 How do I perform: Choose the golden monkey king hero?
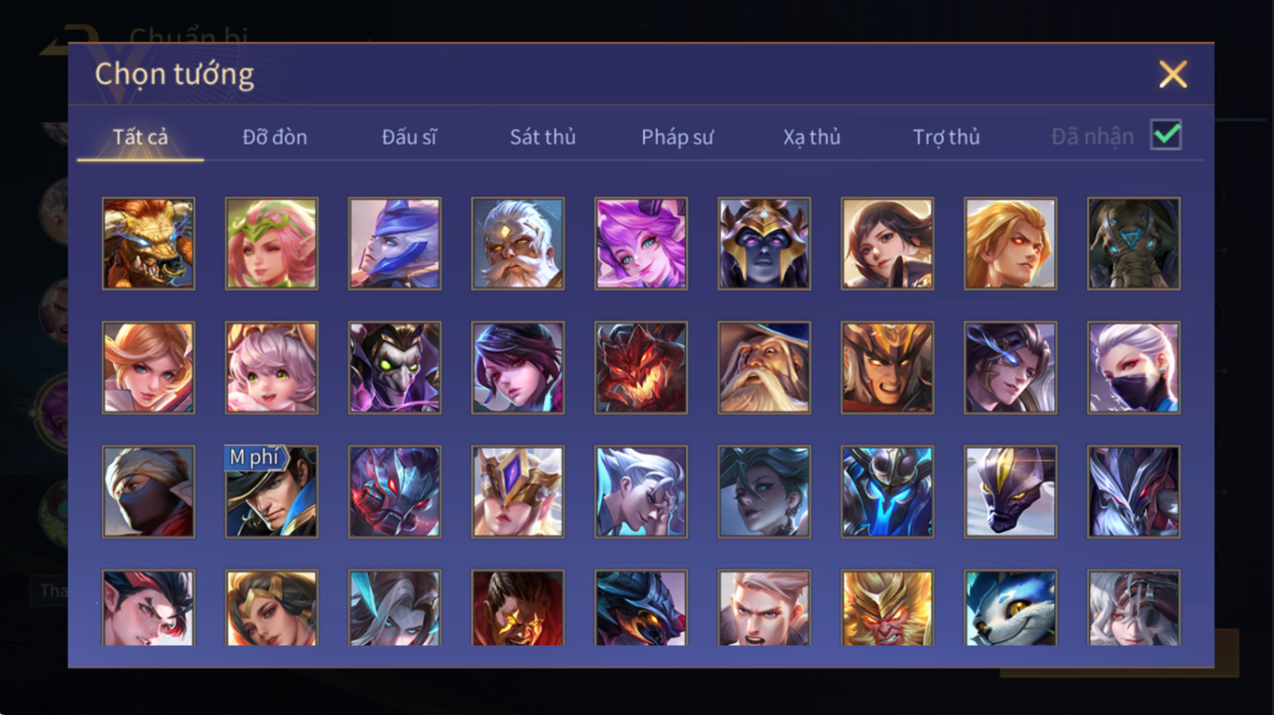coord(887,608)
